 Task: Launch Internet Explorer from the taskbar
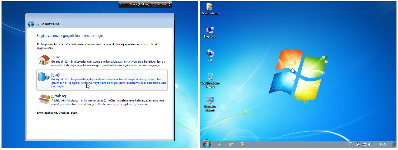coord(220,145)
